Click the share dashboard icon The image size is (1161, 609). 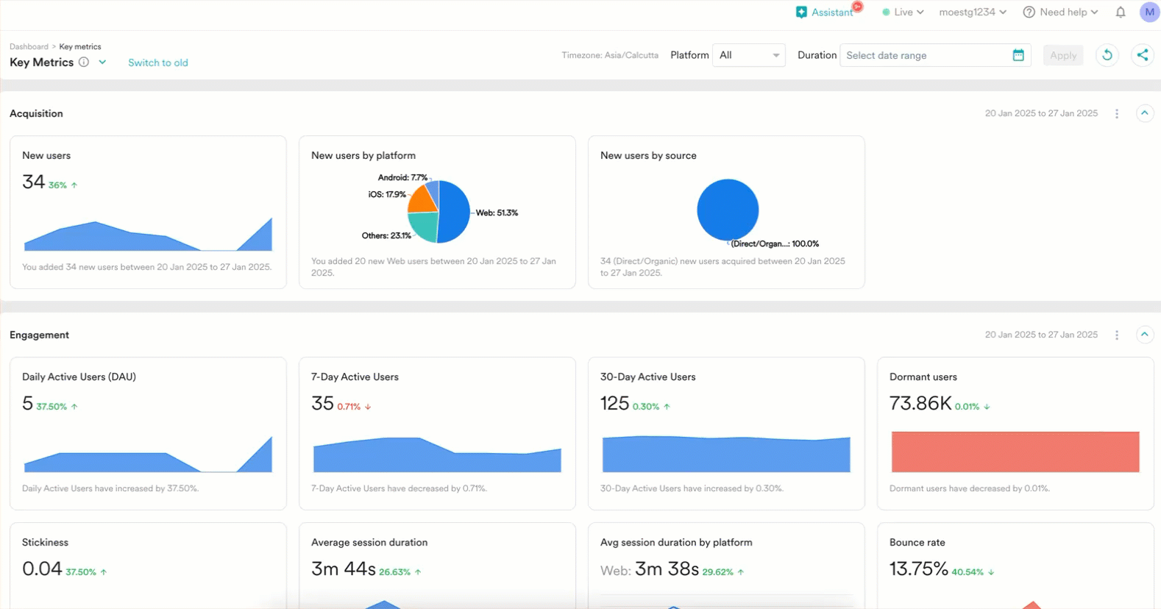click(1142, 55)
